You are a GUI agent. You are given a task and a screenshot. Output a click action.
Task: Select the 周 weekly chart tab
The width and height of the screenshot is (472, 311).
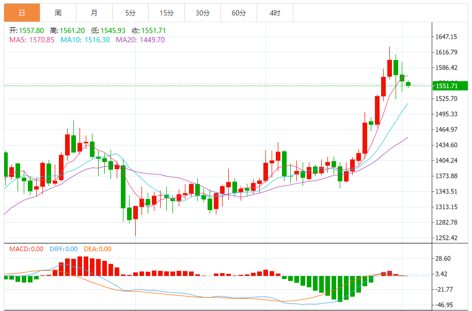point(58,13)
